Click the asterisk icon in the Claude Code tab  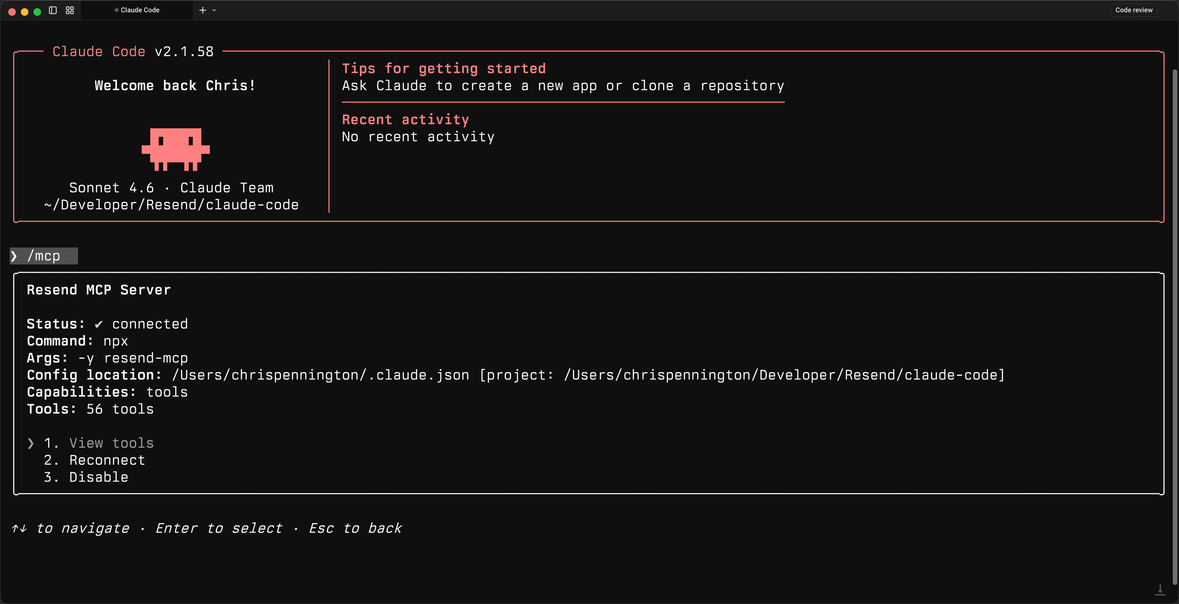(x=116, y=9)
